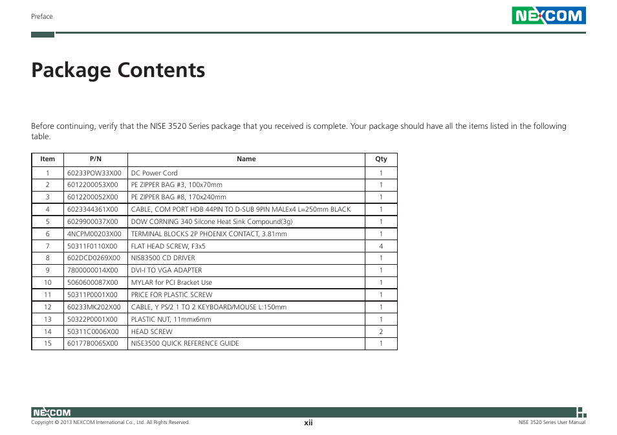This screenshot has width=617, height=435.
Task: Click part number 50311P0001X00
Action: pos(92,295)
